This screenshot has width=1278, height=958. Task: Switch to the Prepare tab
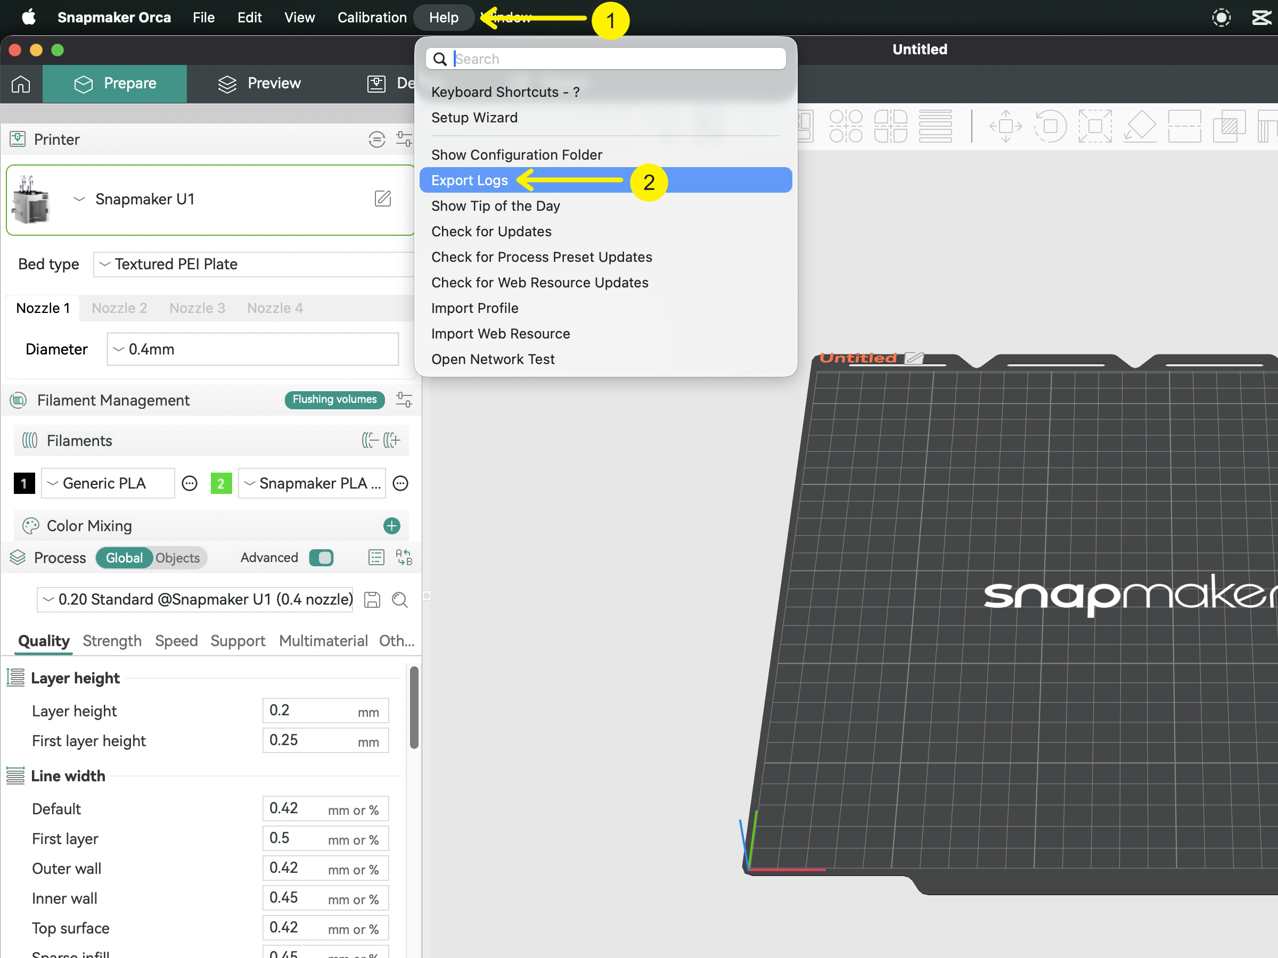point(114,84)
